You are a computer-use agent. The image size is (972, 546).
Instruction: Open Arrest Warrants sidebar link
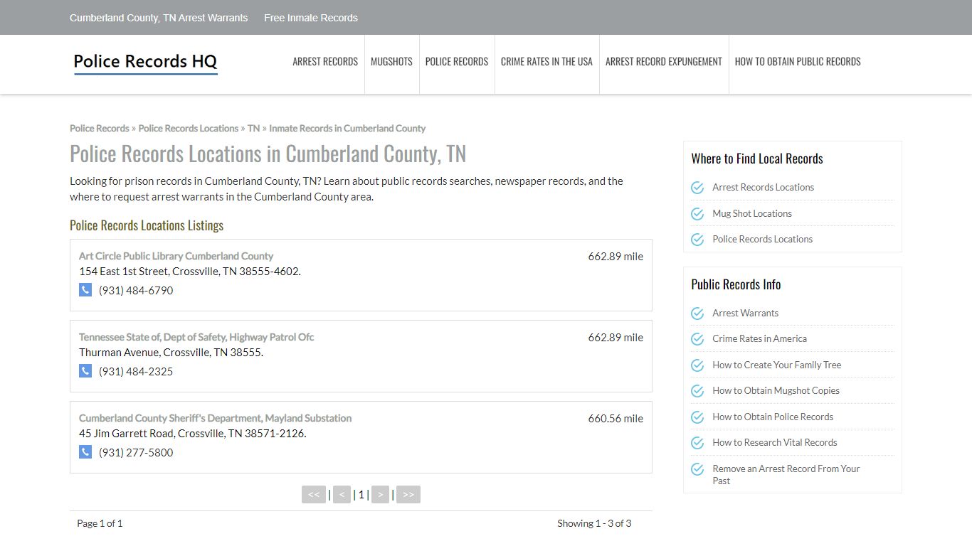click(745, 314)
